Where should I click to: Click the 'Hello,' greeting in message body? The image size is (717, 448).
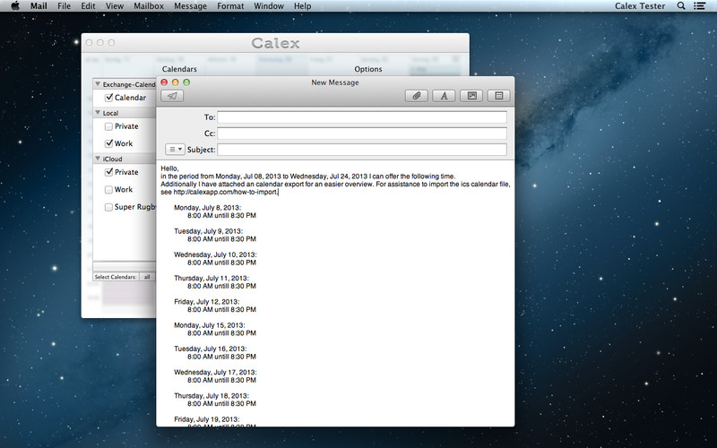(x=169, y=168)
